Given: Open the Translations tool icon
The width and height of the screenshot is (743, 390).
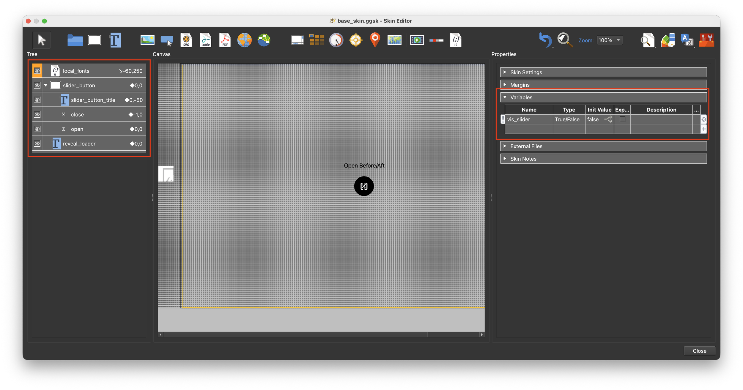Looking at the screenshot, I should coord(687,40).
